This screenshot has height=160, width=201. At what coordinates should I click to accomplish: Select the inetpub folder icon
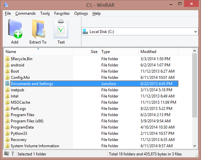click(x=7, y=90)
